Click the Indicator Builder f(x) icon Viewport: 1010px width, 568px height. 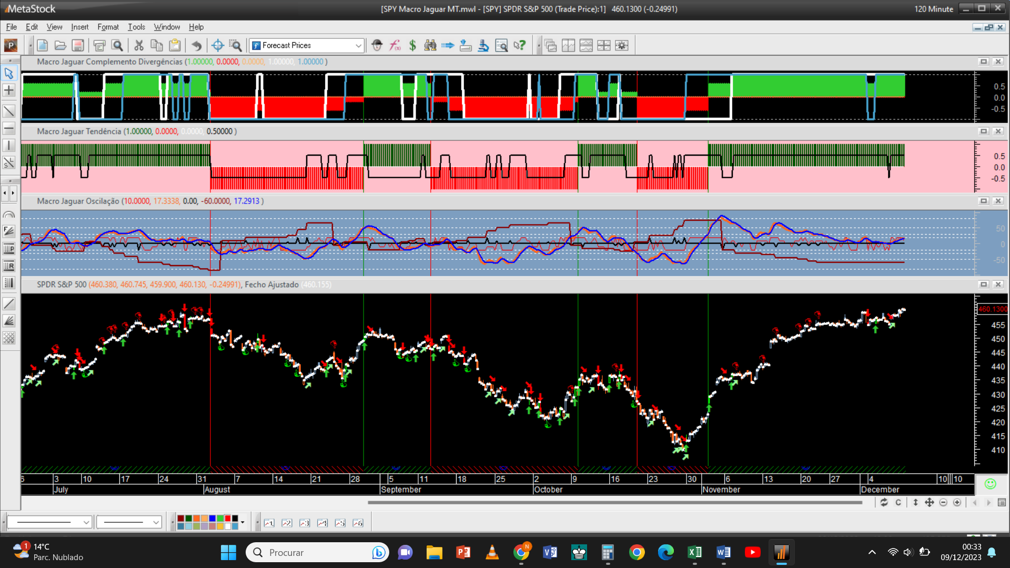tap(395, 46)
